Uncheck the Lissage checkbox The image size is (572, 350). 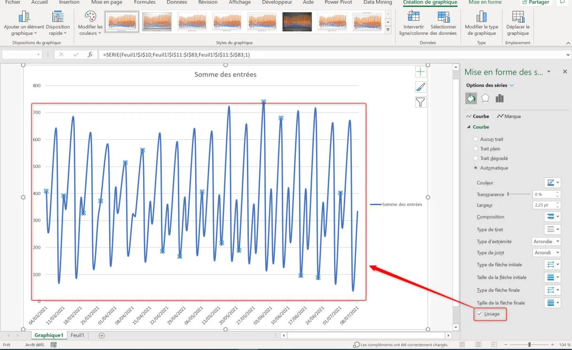pyautogui.click(x=480, y=314)
